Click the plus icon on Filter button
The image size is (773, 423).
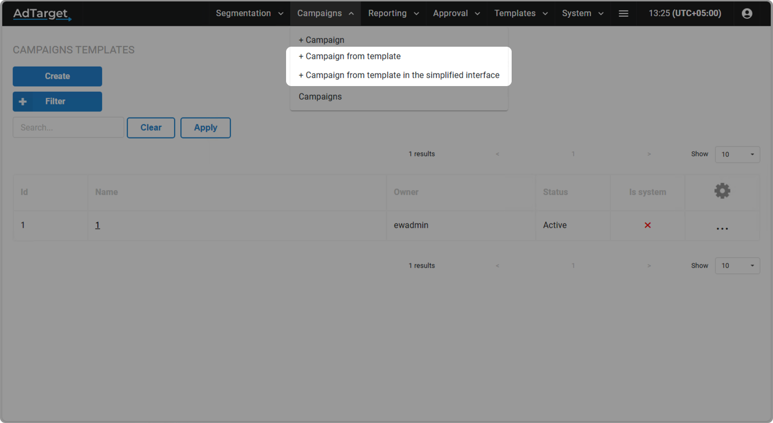(x=23, y=102)
